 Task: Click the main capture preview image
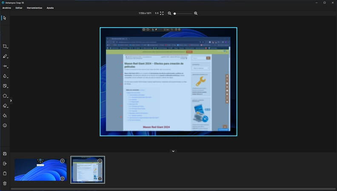coord(168,81)
